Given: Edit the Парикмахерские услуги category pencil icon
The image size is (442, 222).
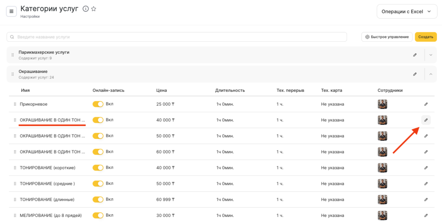Looking at the screenshot, I should (415, 55).
